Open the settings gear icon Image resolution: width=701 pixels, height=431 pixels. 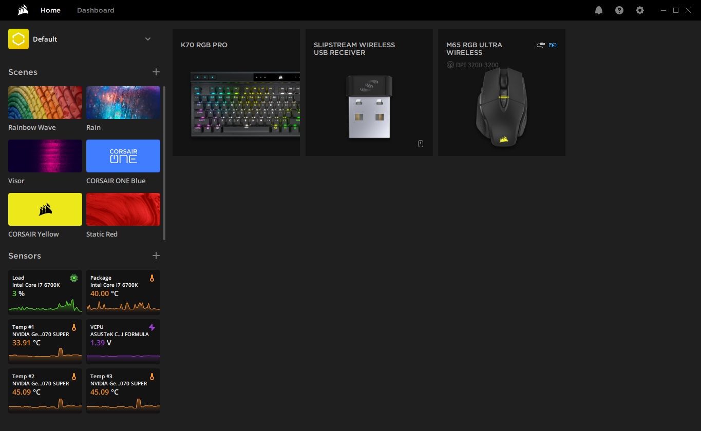(x=640, y=10)
